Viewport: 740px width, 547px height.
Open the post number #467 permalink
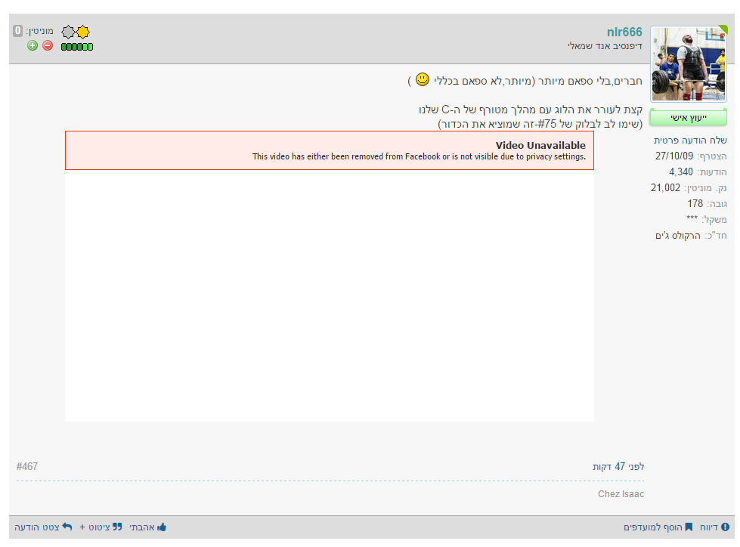[27, 466]
